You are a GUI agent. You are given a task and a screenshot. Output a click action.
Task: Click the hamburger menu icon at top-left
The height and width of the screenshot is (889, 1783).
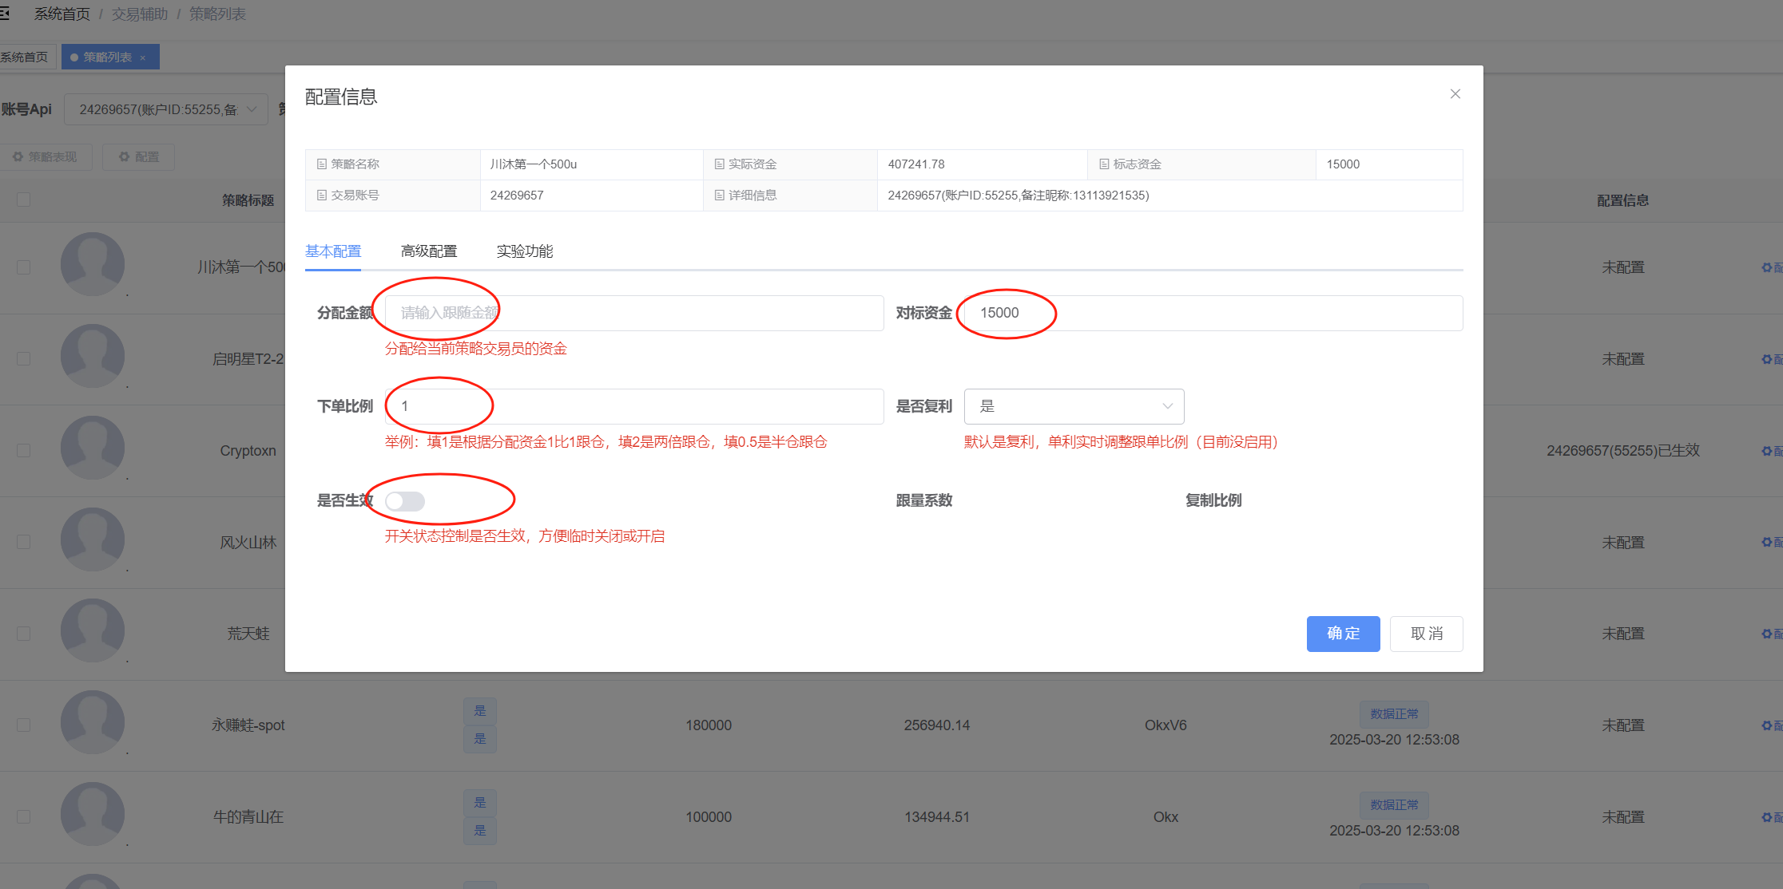tap(4, 14)
